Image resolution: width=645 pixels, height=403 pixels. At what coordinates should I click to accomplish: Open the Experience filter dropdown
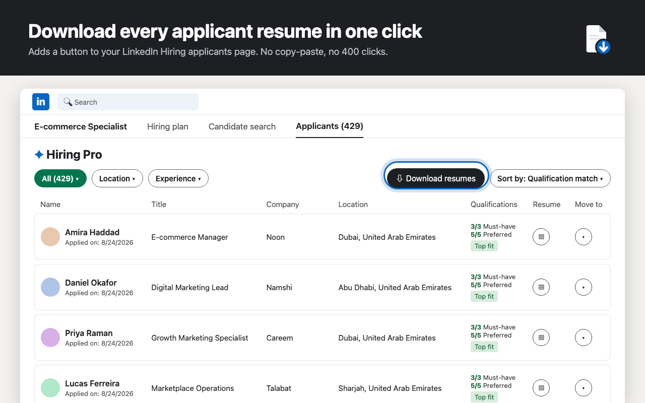[178, 178]
